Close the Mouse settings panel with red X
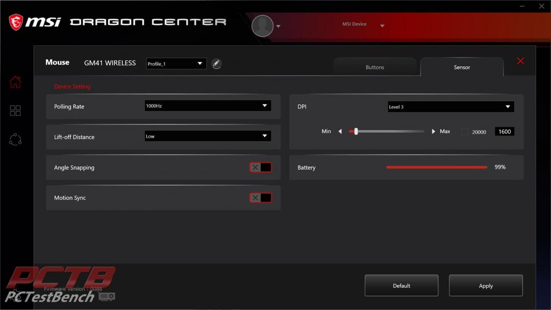Viewport: 551px width, 310px height. click(520, 61)
